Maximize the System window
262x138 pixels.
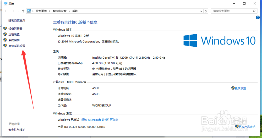244,3
